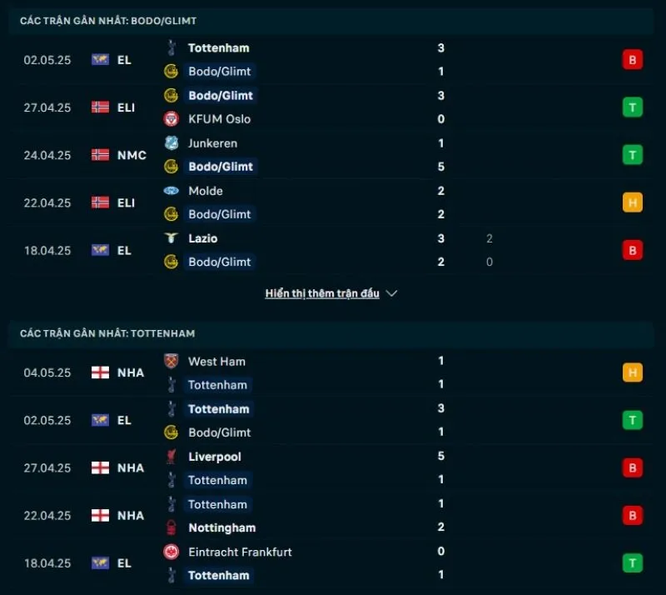Click the Molde club badge

click(x=172, y=191)
